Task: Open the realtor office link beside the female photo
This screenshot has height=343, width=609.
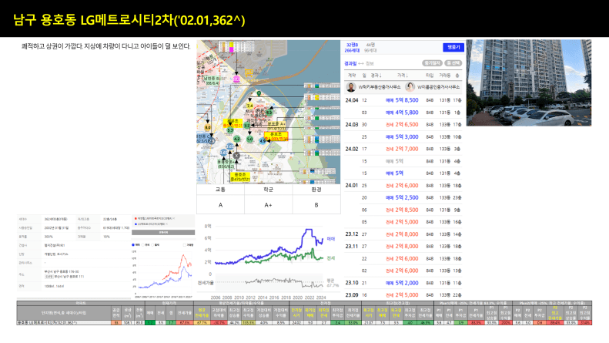Action: pos(439,87)
